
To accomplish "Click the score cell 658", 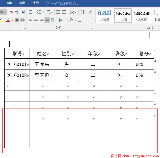I will [x=144, y=75].
